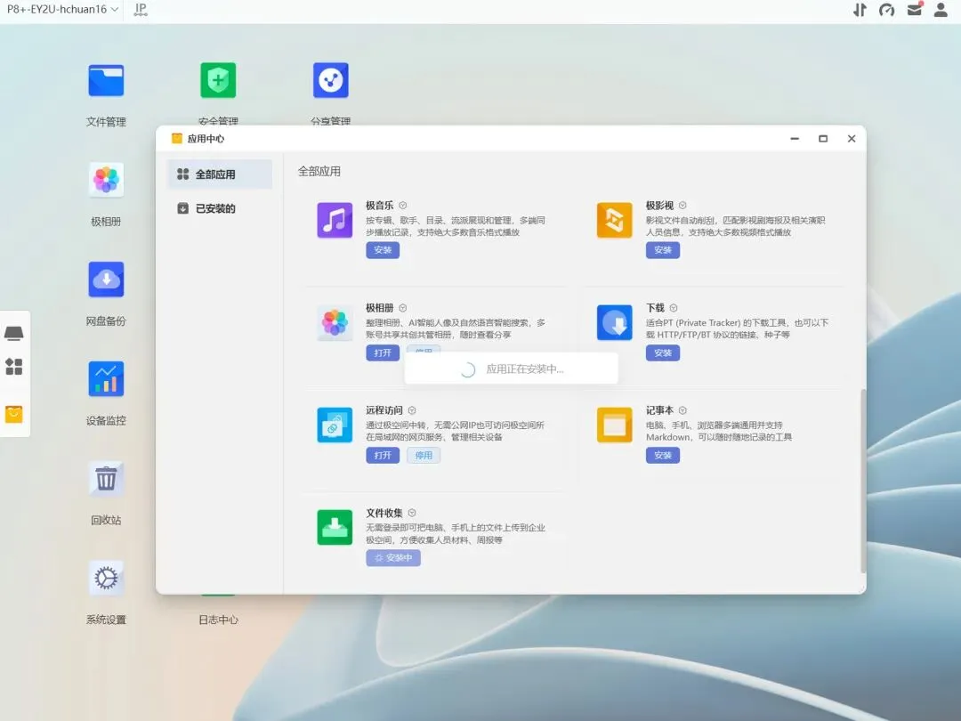Click the badge icon next to 远程访问
The image size is (961, 721).
pyautogui.click(x=412, y=410)
